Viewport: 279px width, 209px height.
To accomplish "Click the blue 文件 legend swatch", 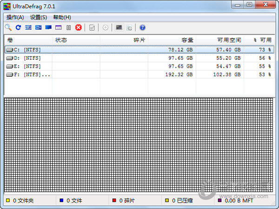I will [x=61, y=201].
